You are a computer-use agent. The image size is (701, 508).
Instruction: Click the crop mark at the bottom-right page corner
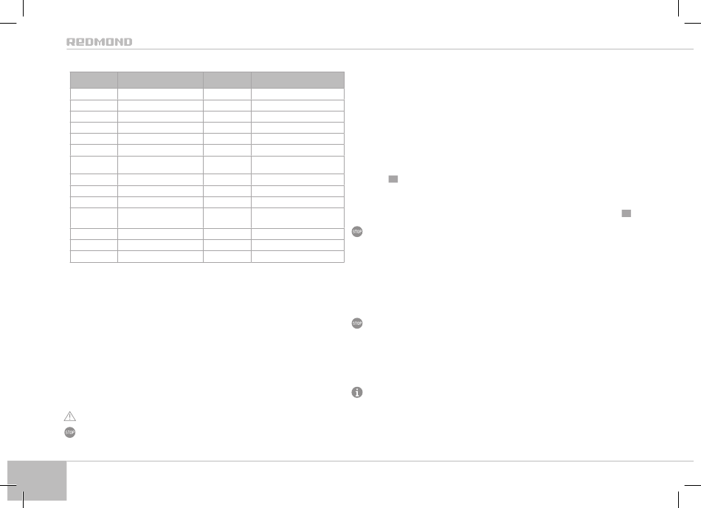(685, 492)
